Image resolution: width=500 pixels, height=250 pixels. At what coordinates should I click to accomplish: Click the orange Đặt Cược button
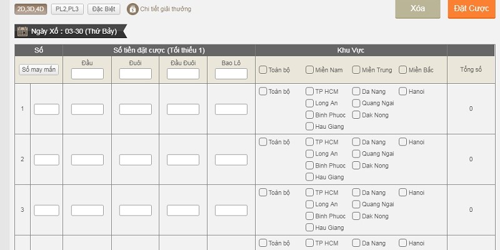(471, 9)
